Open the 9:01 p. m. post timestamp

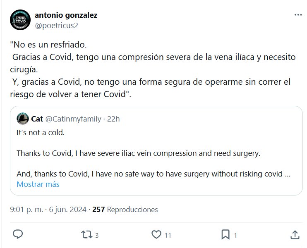point(26,210)
